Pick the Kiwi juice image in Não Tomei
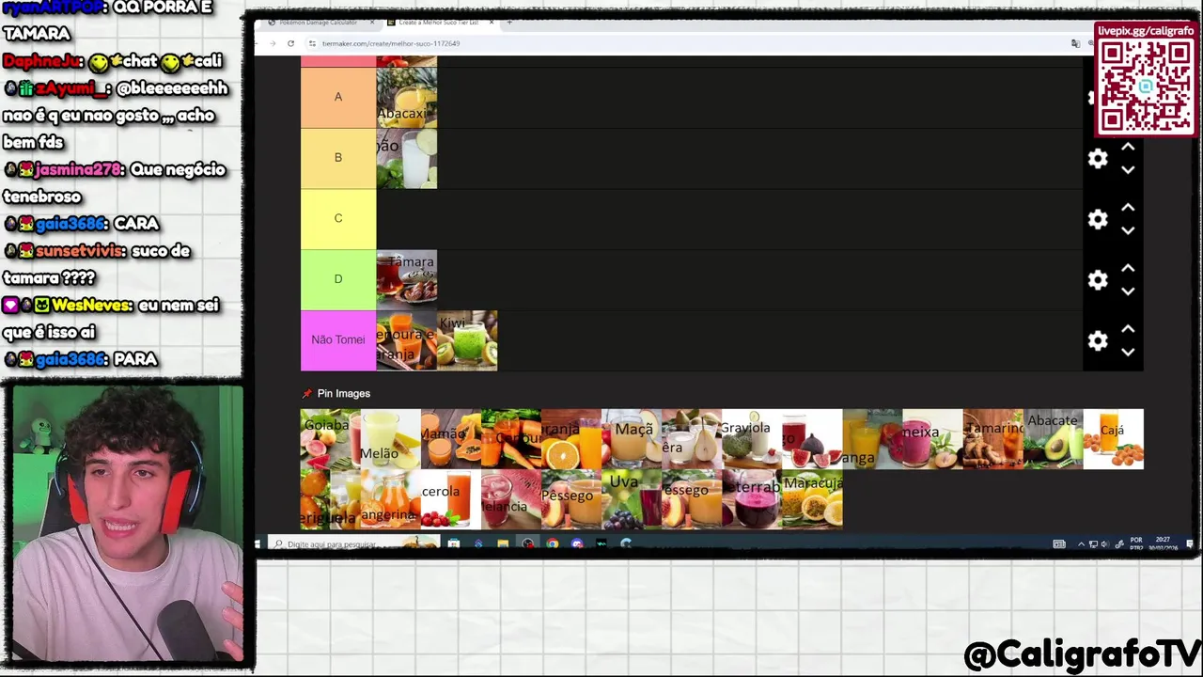Screen dimensions: 1203x677 [x=467, y=340]
